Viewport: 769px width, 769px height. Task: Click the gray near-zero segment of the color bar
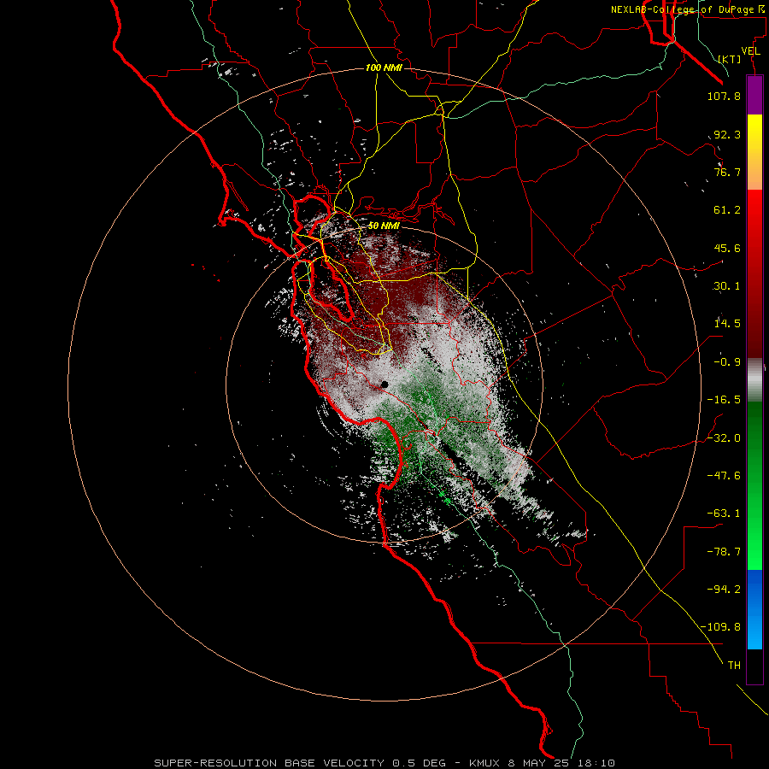coord(754,380)
